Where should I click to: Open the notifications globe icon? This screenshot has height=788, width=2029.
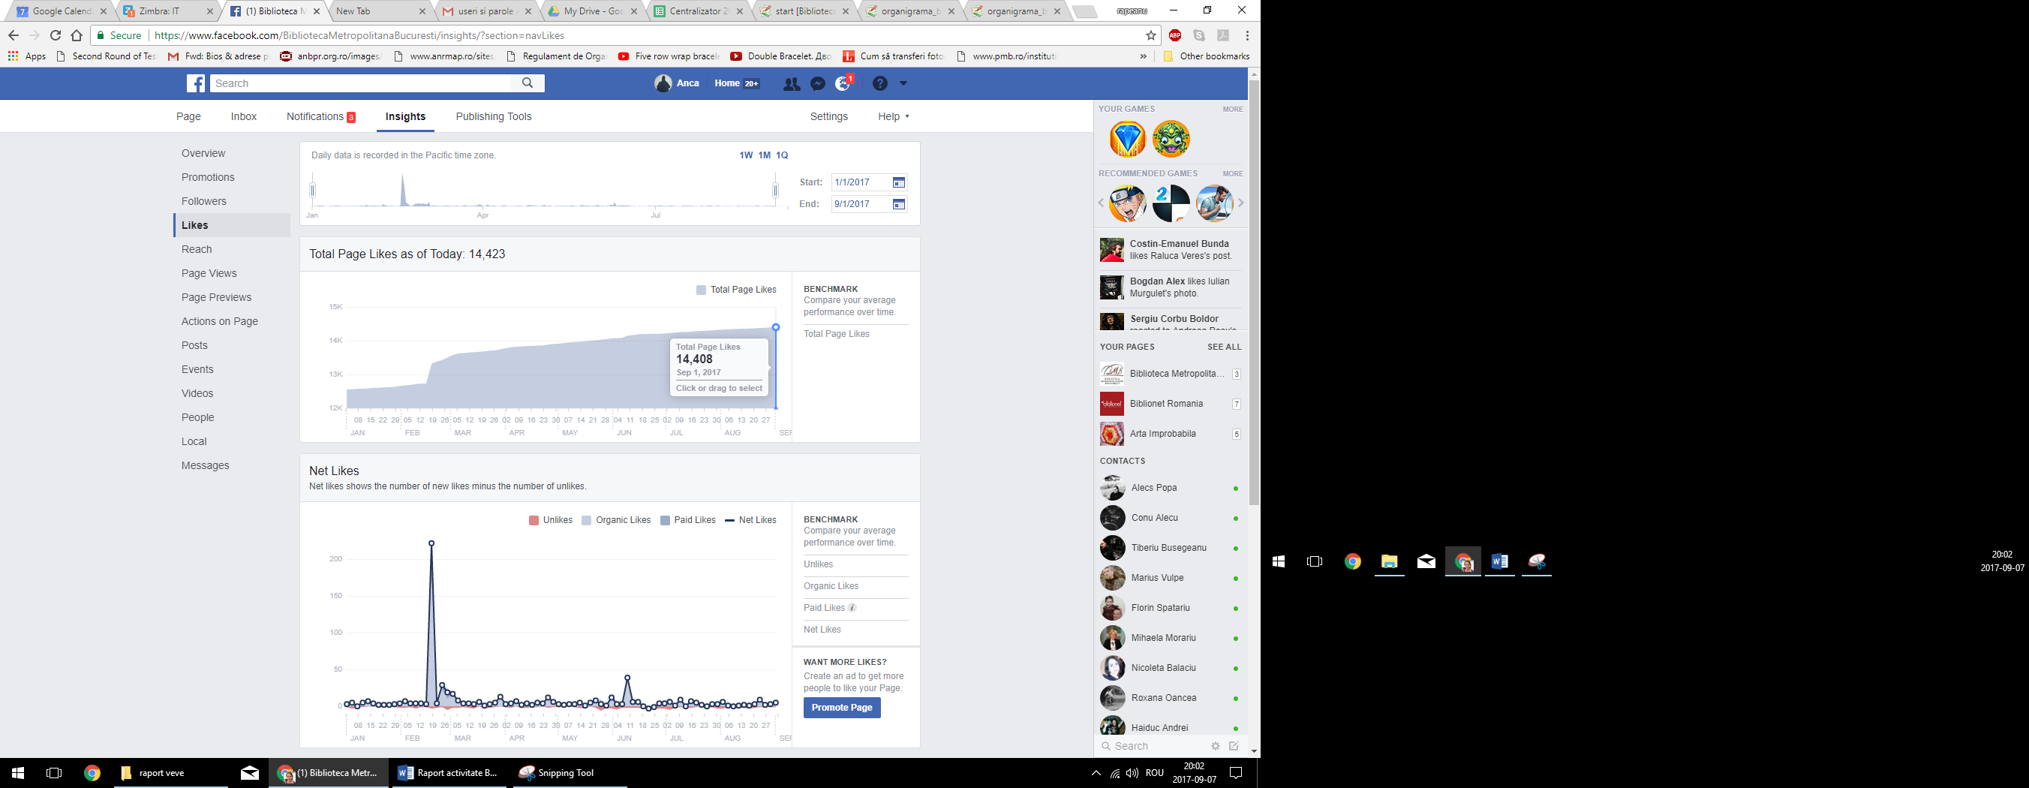pyautogui.click(x=843, y=83)
